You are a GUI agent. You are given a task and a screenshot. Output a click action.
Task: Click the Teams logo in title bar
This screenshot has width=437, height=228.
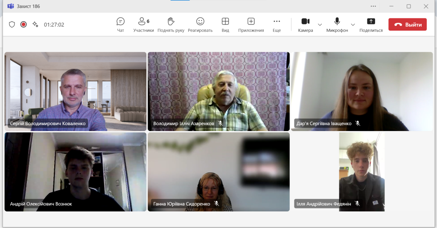(x=10, y=6)
